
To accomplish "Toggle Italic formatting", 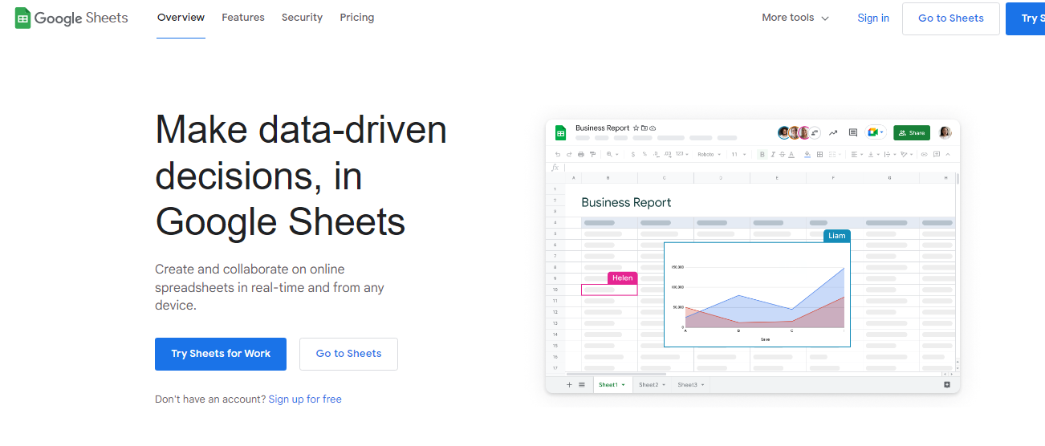I will click(773, 154).
